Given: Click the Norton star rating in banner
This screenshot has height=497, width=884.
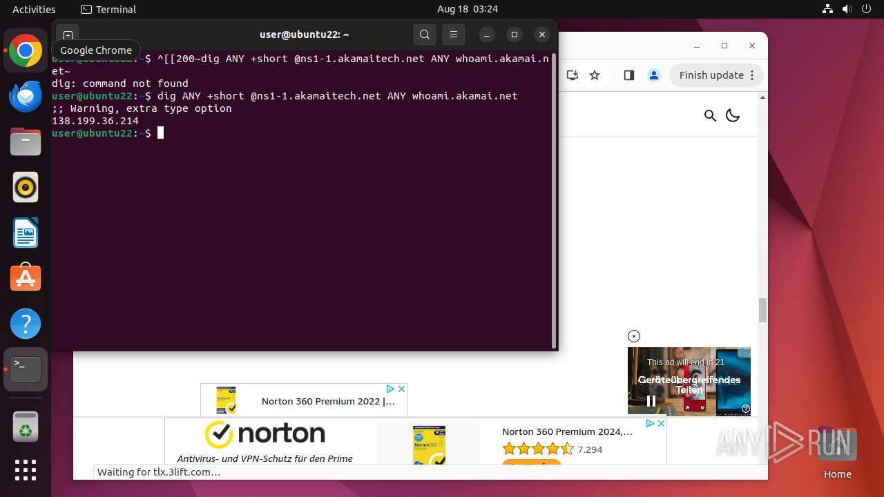Looking at the screenshot, I should click(538, 449).
